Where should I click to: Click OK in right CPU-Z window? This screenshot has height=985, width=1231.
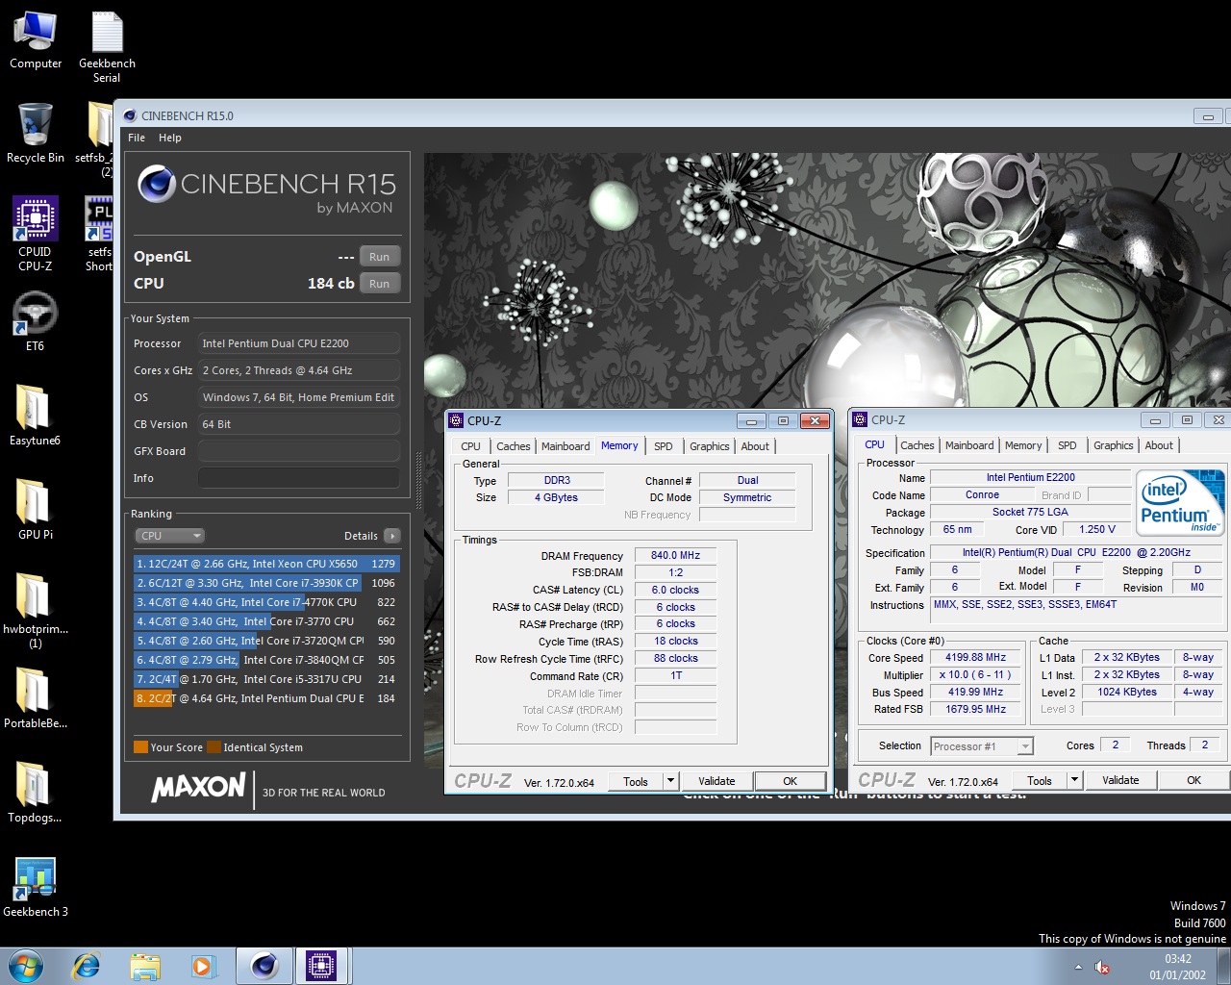1193,780
